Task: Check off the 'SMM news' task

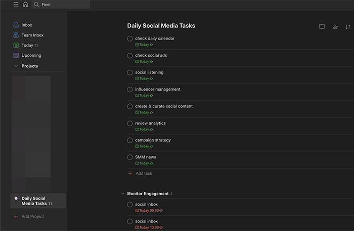Action: [x=130, y=157]
